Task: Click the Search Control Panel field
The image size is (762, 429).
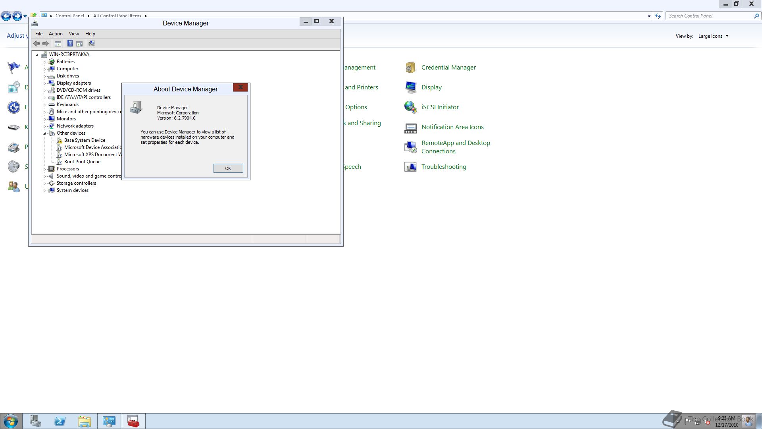Action: pos(710,16)
